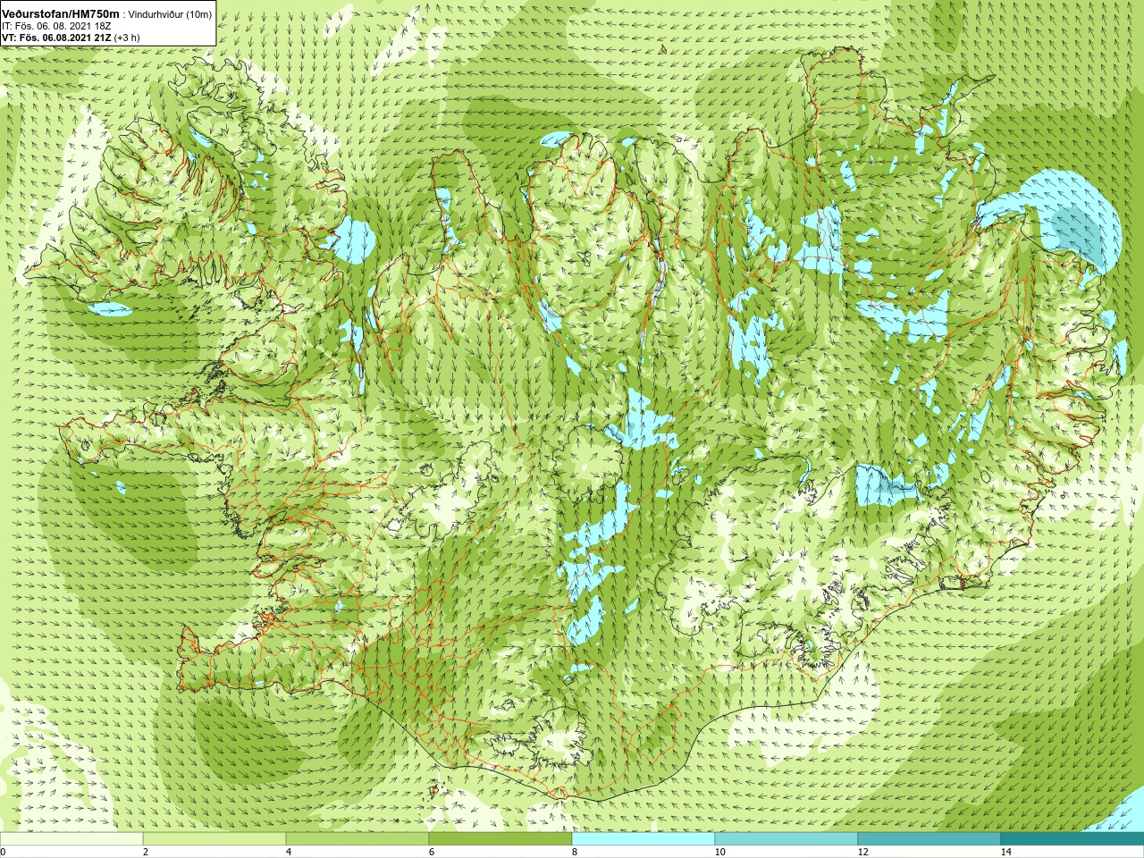The width and height of the screenshot is (1144, 858).
Task: Click the 0–2 pale yellow legend swatch
Action: (71, 839)
